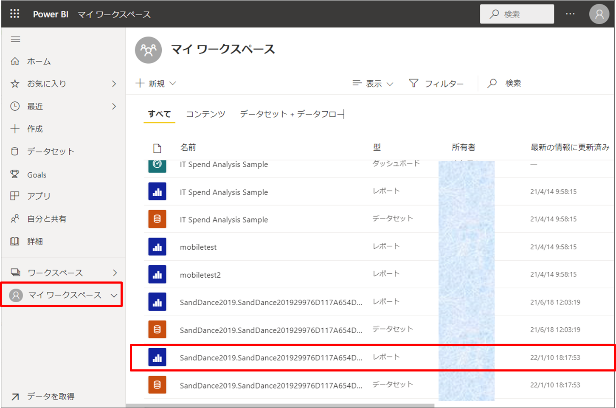This screenshot has height=408, width=616.
Task: Open IT Spend Analysis Sample レポート name
Action: [x=224, y=192]
